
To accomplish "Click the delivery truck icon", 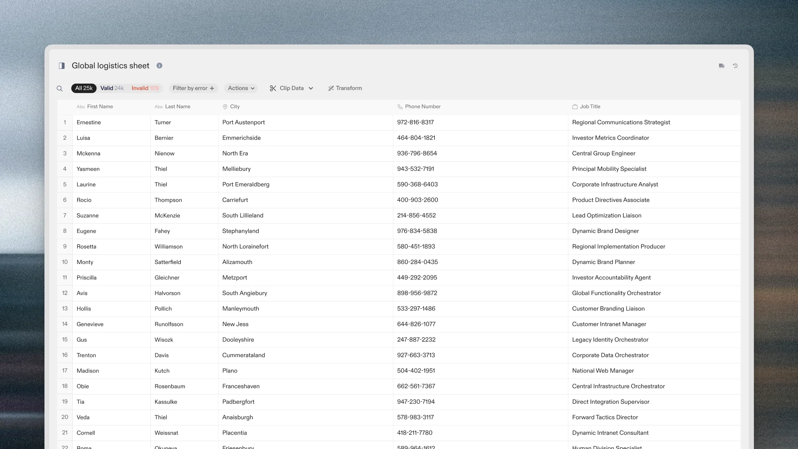I will pos(722,66).
